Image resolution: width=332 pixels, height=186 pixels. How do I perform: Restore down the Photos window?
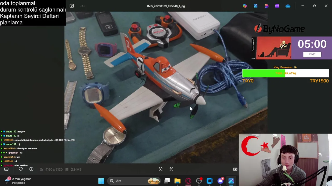click(314, 6)
